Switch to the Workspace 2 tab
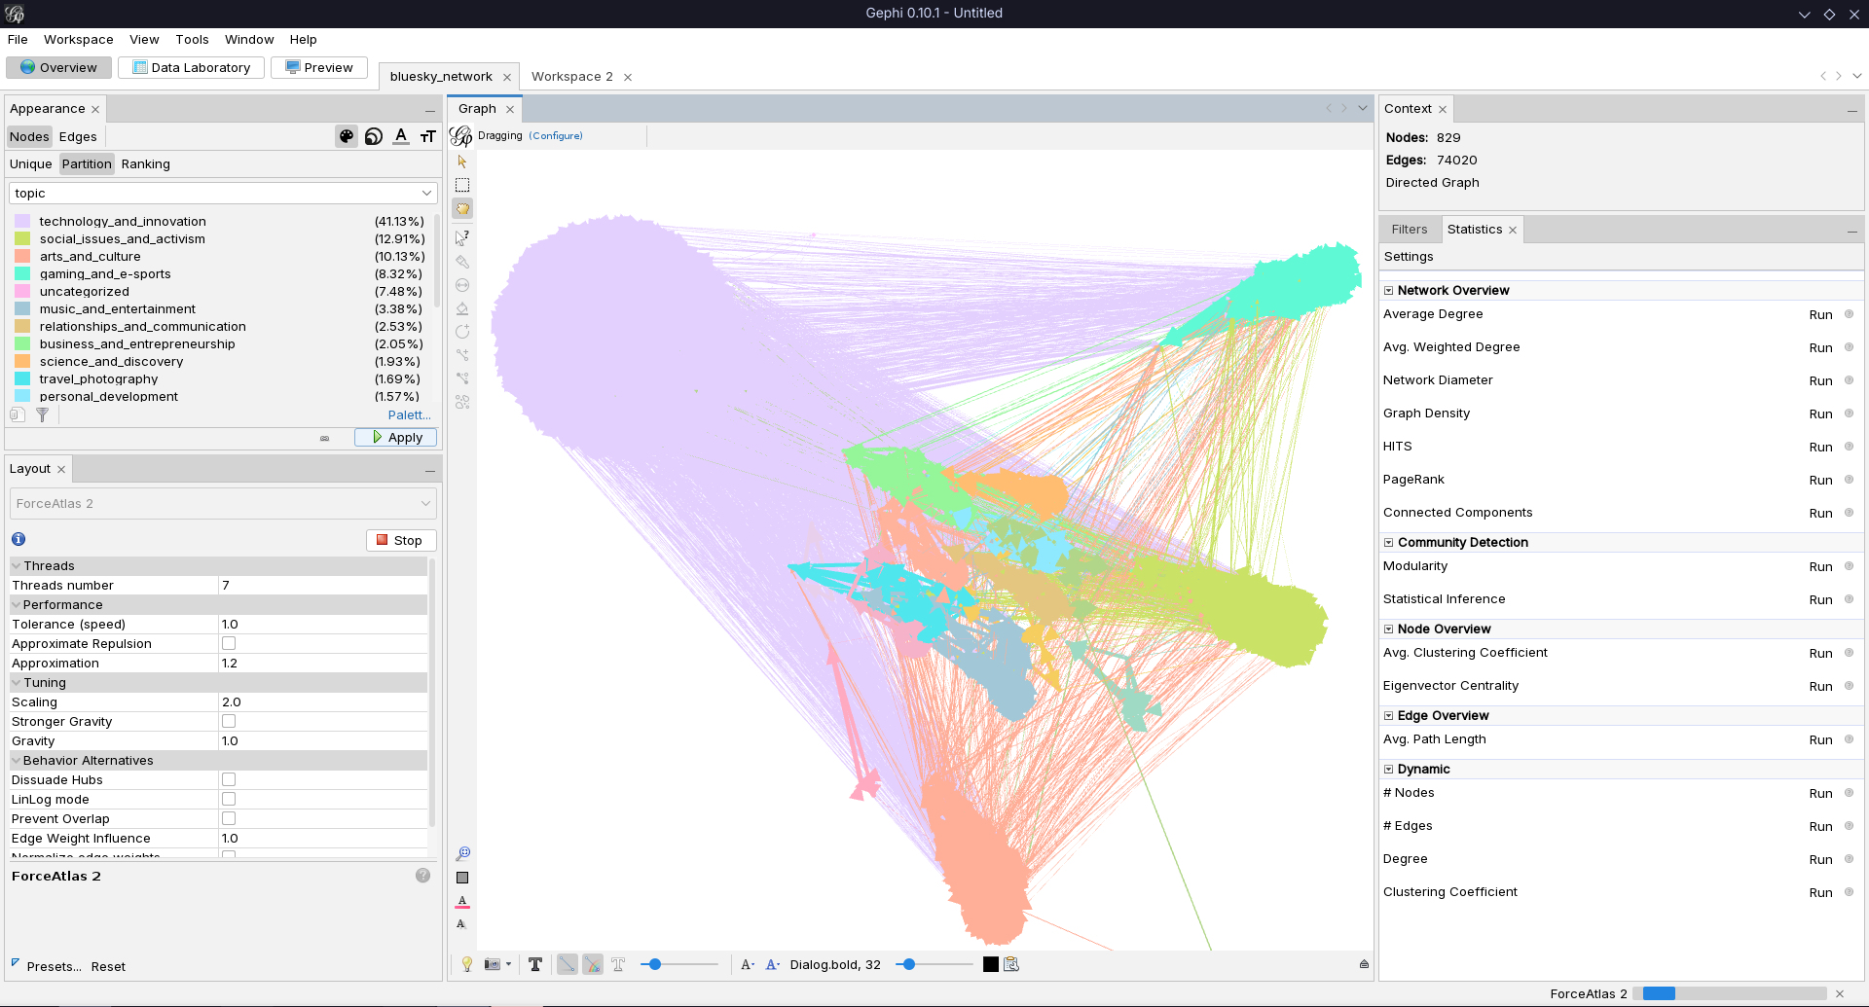Viewport: 1869px width, 1007px height. coord(571,77)
